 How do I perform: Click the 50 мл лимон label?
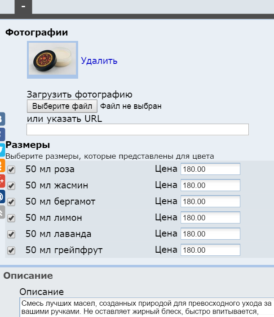pyautogui.click(x=54, y=218)
